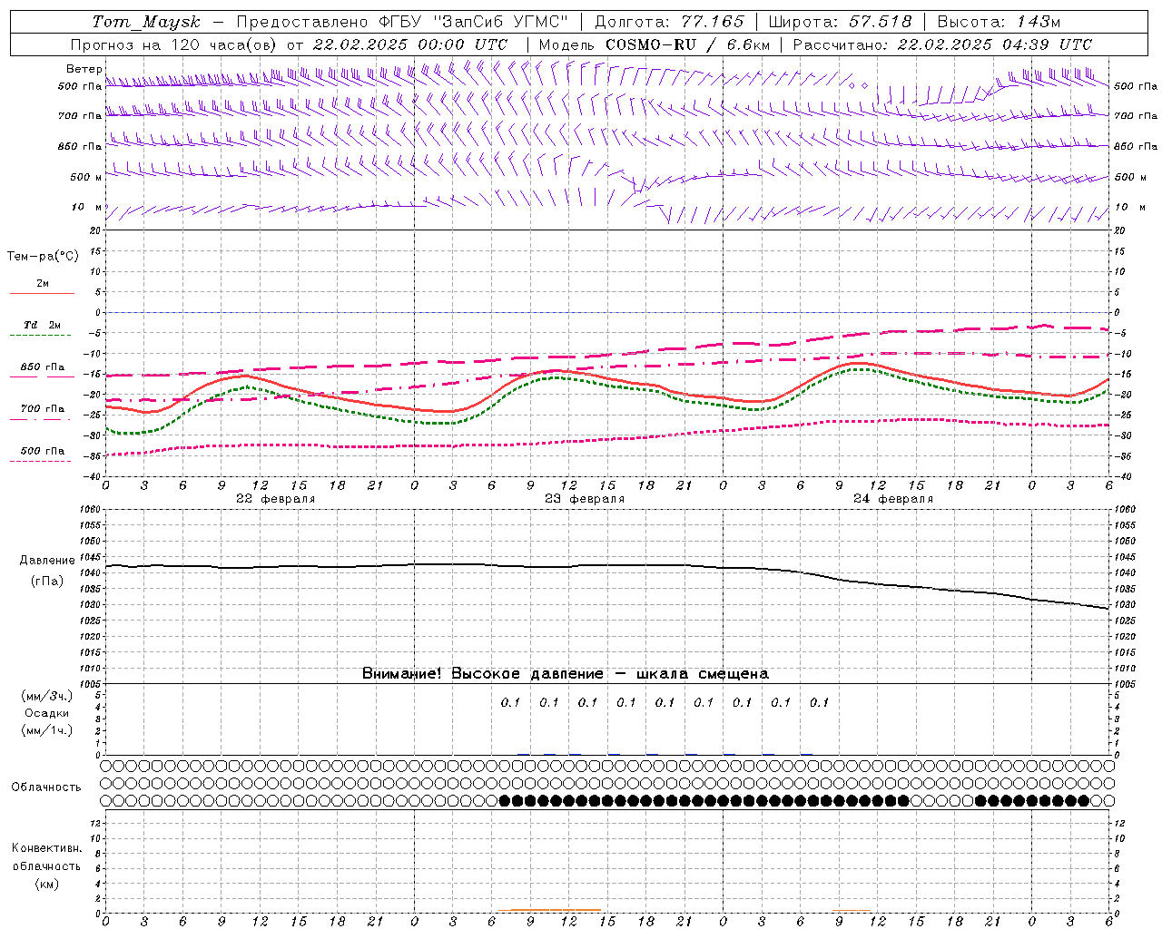The image size is (1162, 929).
Task: Select the Модель COSMO-RU / 6.6км label
Action: tap(654, 44)
